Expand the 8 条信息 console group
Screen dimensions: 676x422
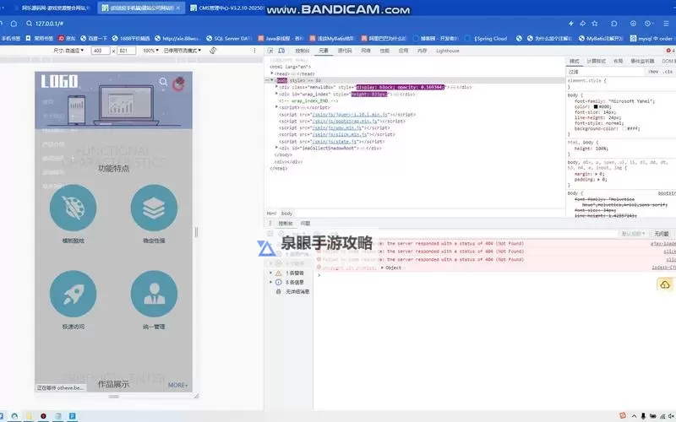click(x=270, y=282)
